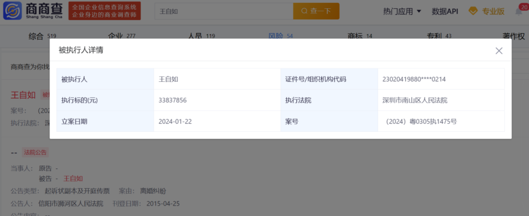
Task: Click the 法院公告 tag
Action: 35,152
